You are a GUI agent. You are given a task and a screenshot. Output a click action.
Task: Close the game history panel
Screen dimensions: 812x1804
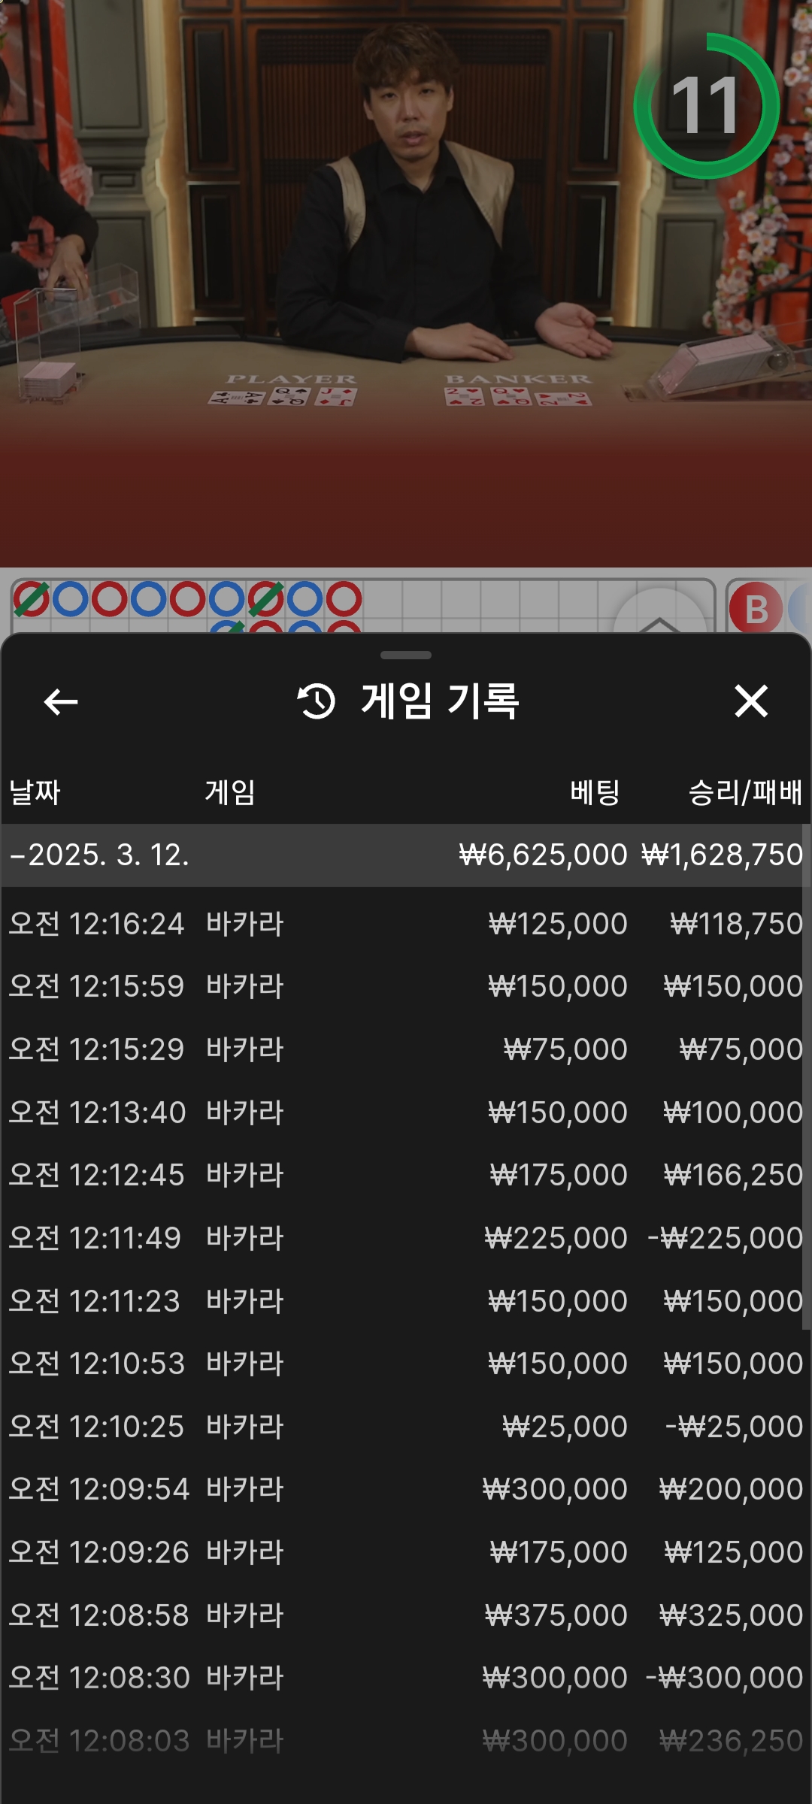[750, 702]
